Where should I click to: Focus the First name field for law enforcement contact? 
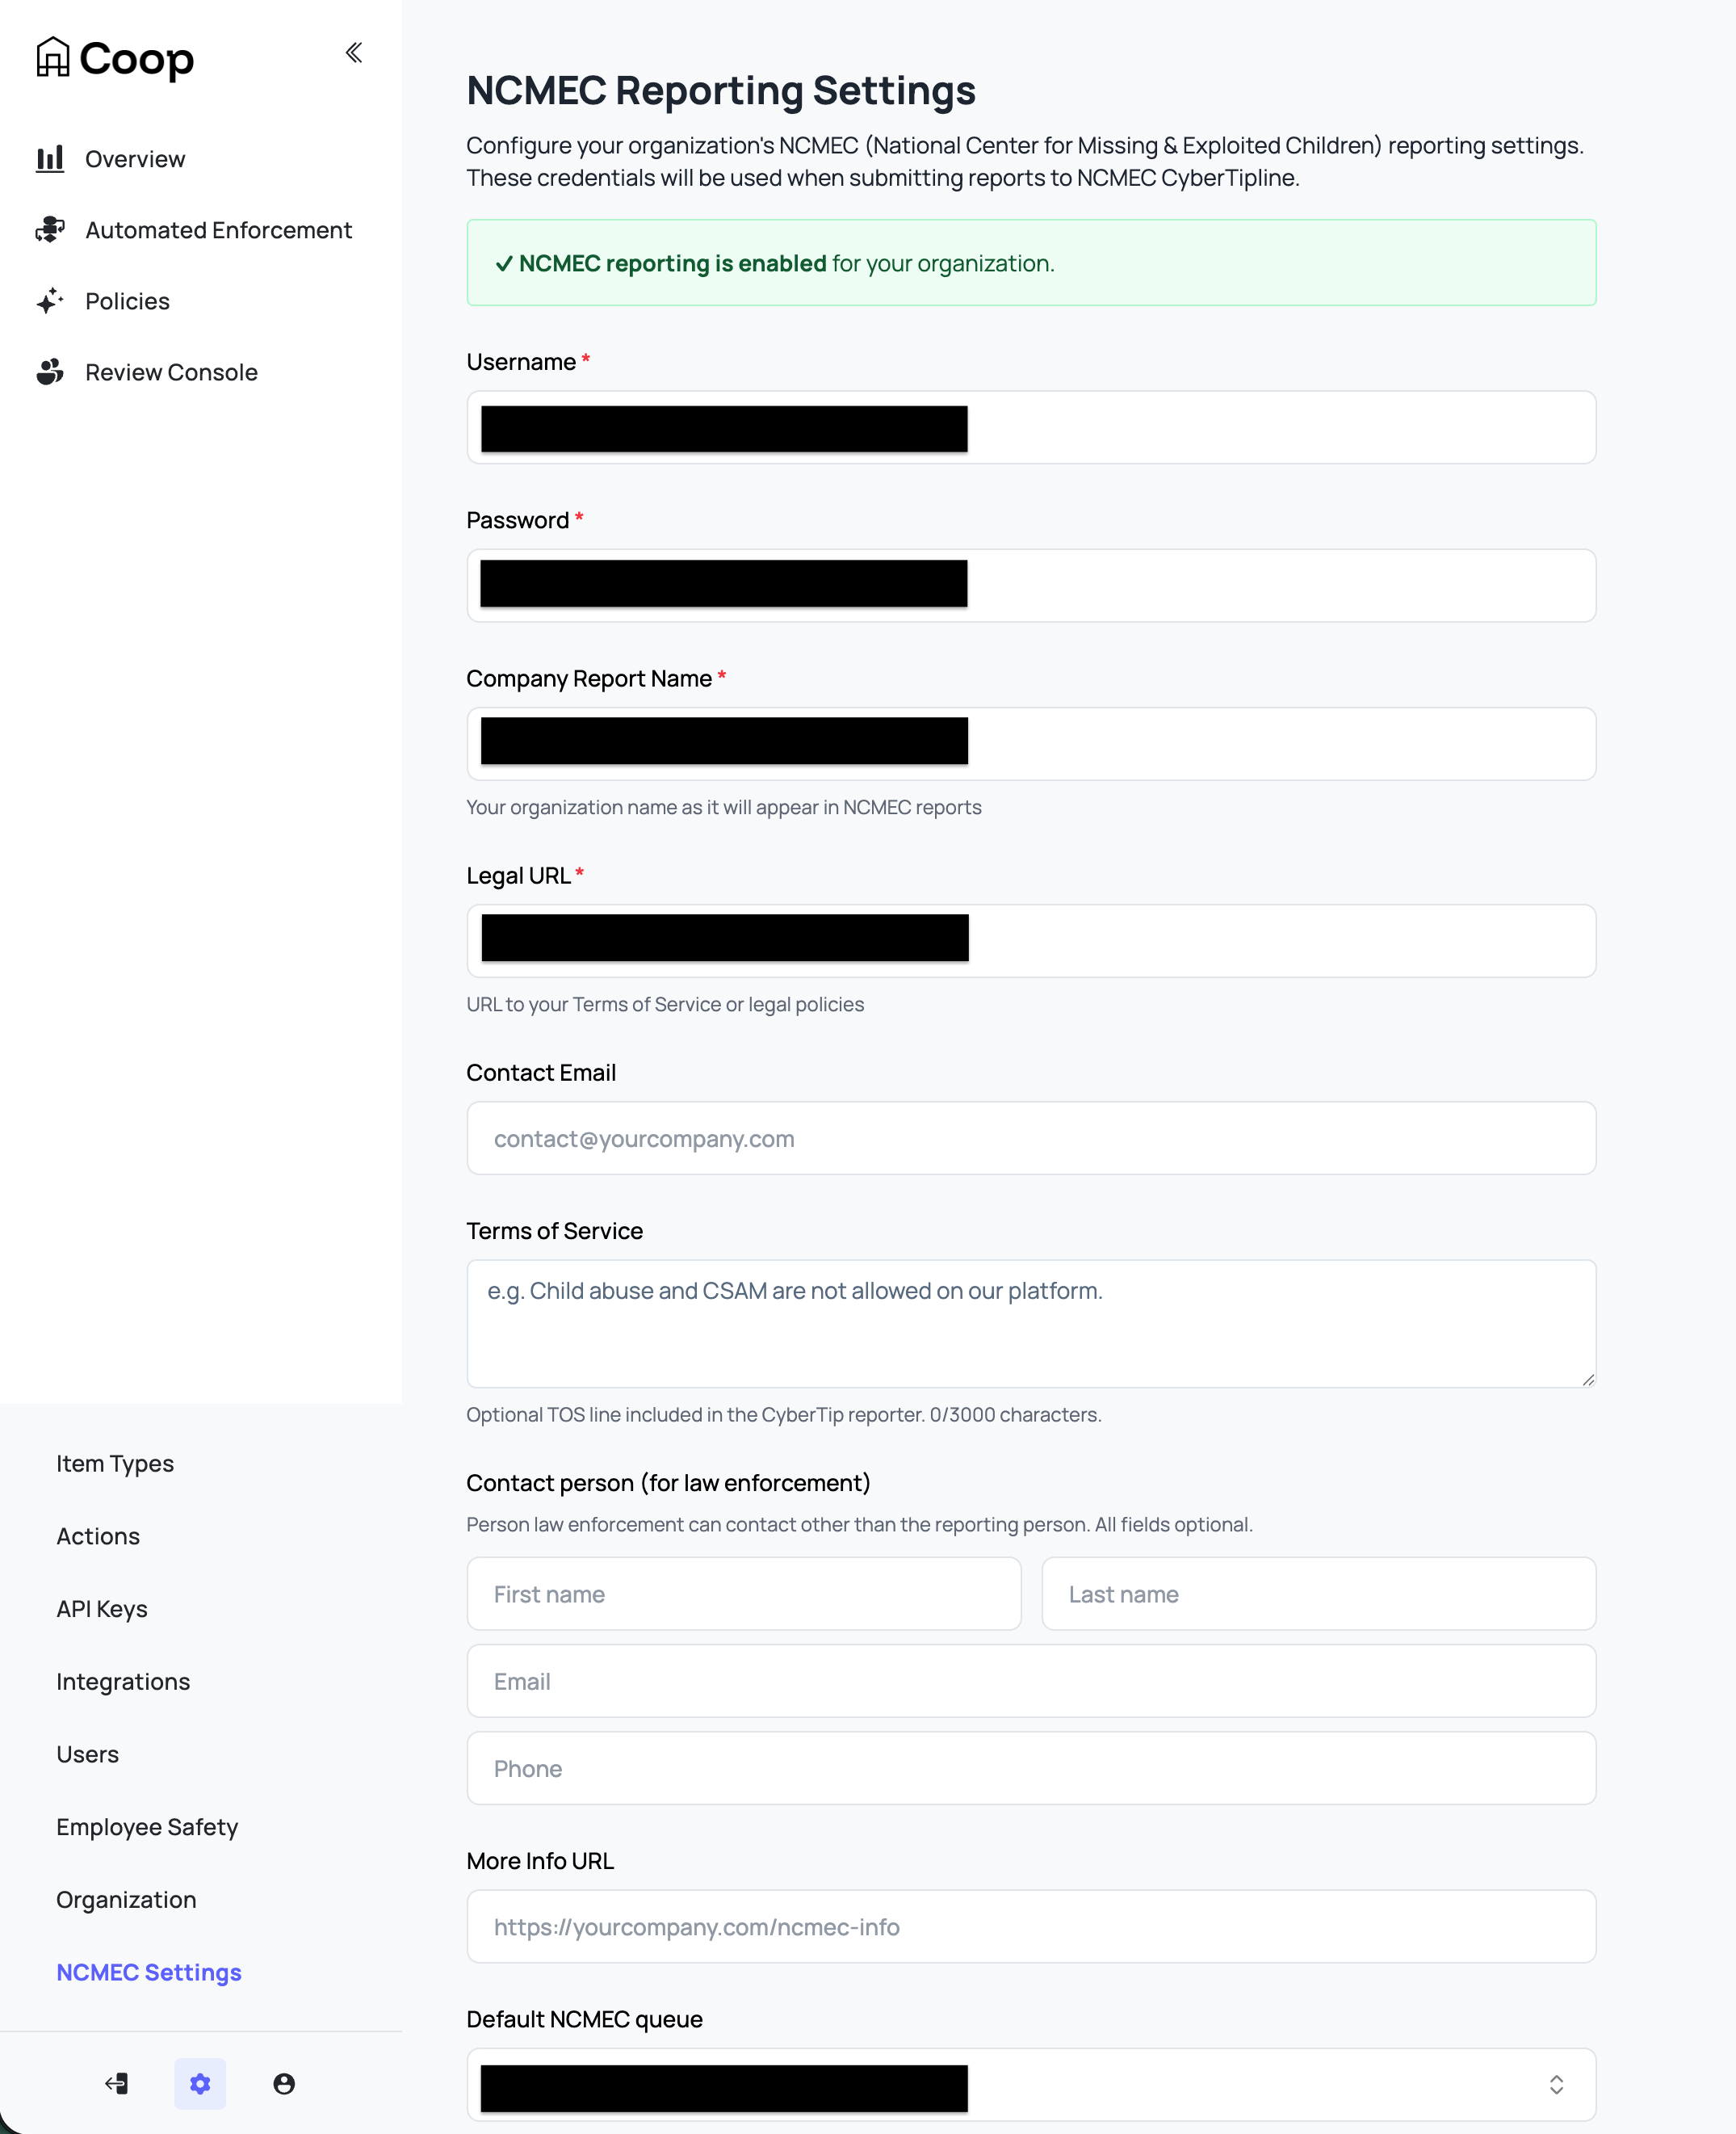[744, 1594]
